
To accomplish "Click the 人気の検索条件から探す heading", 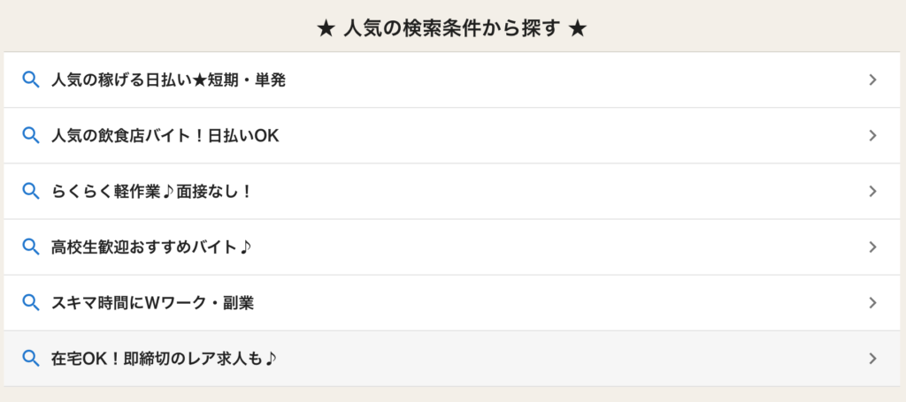I will point(452,29).
